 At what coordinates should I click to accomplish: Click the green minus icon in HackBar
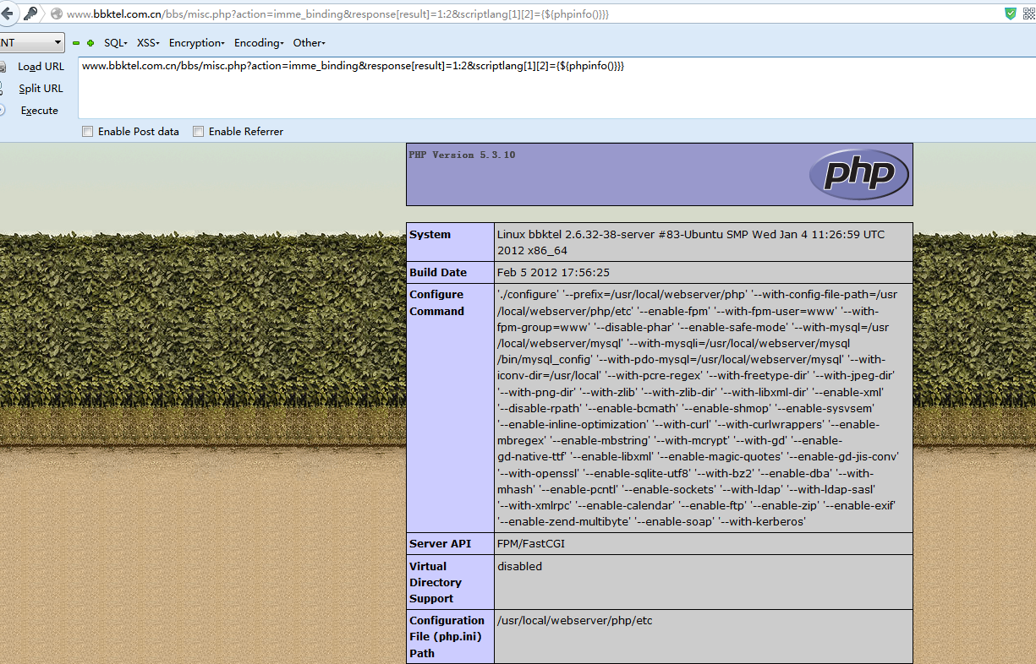pyautogui.click(x=76, y=43)
